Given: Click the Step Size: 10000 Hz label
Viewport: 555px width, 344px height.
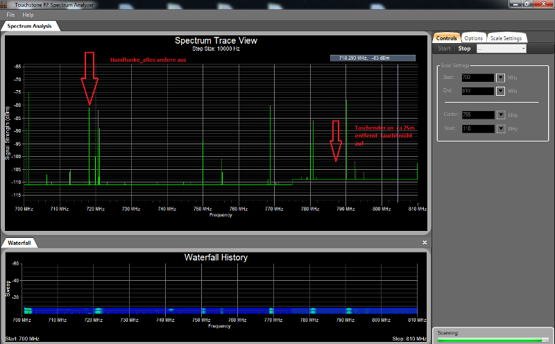Looking at the screenshot, I should [216, 49].
